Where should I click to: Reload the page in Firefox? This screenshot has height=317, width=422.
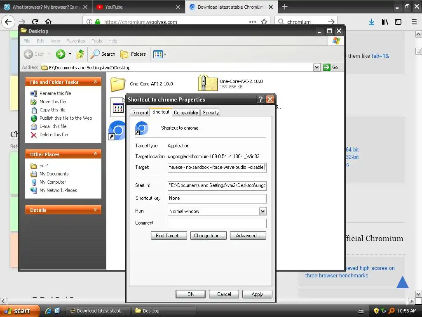click(35, 22)
